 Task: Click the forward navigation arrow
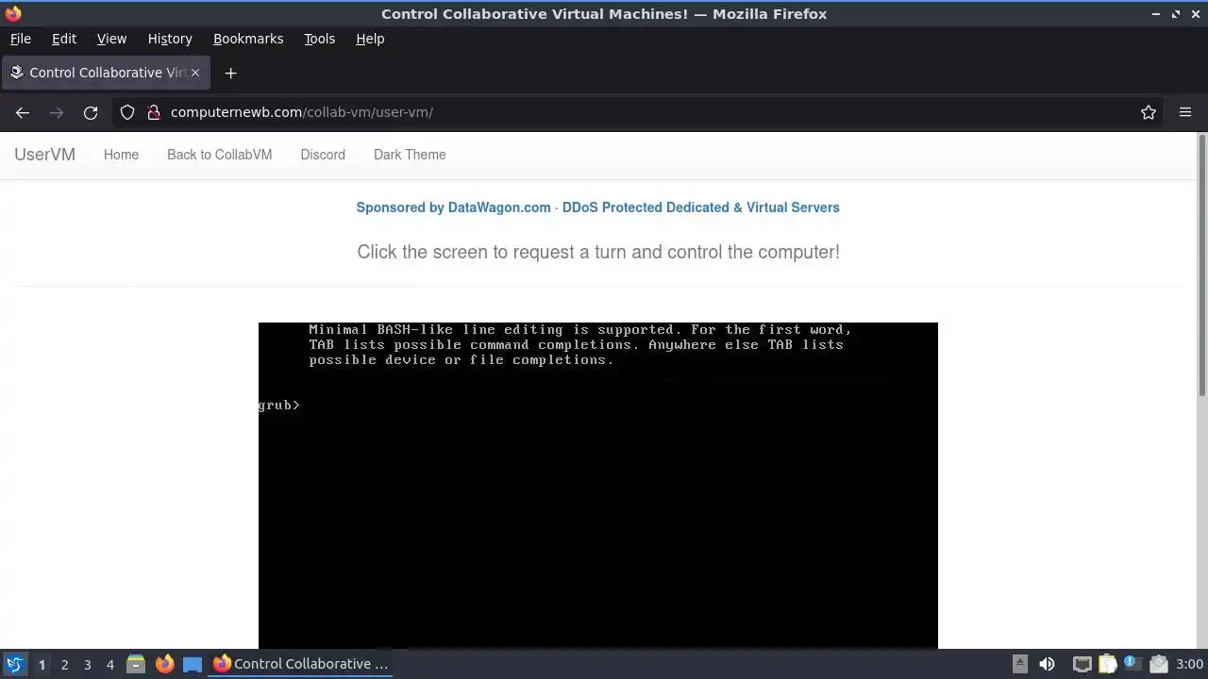coord(57,112)
